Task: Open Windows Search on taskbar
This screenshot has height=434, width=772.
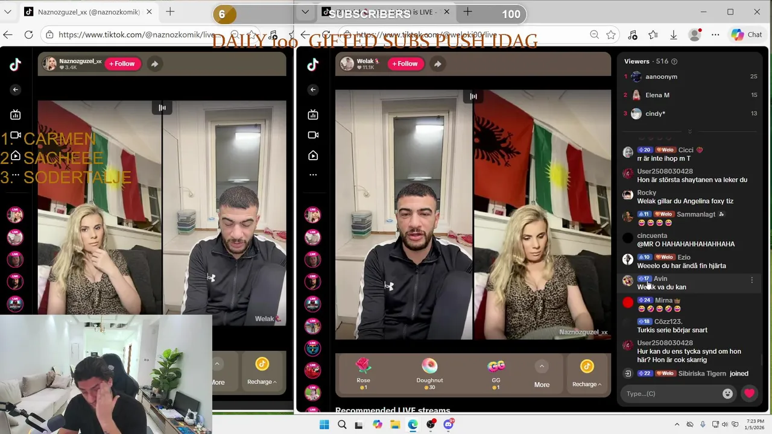Action: click(x=342, y=424)
